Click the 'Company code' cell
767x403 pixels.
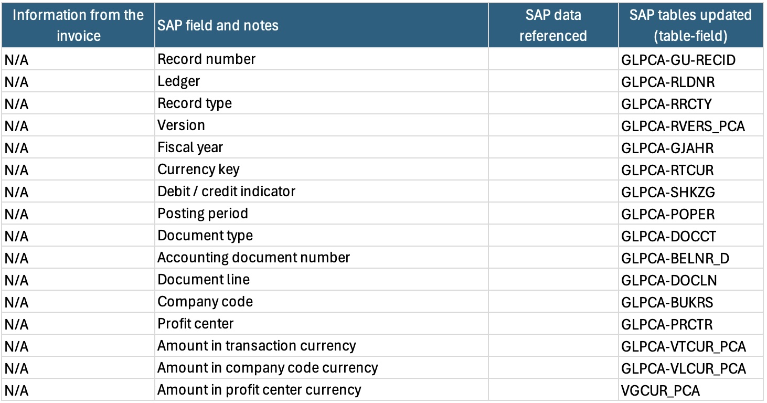322,302
